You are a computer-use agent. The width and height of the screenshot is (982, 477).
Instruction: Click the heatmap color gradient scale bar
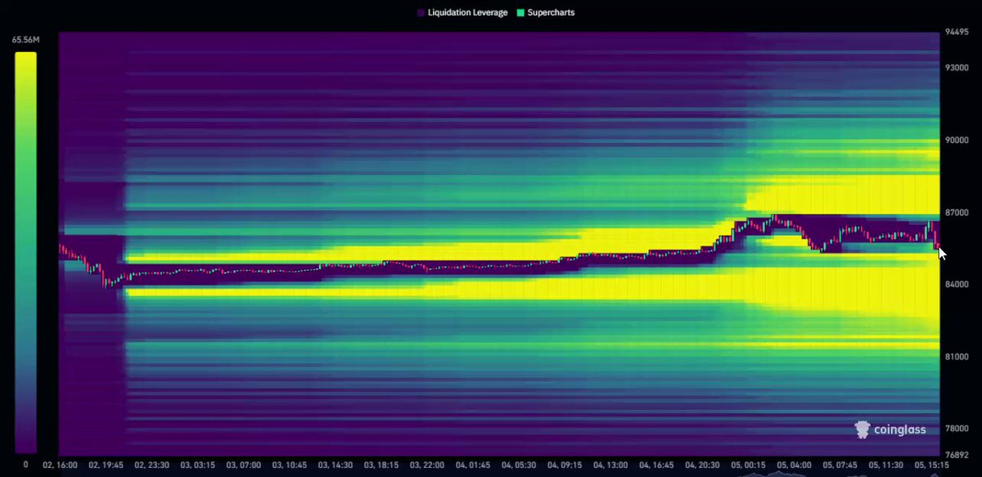25,253
